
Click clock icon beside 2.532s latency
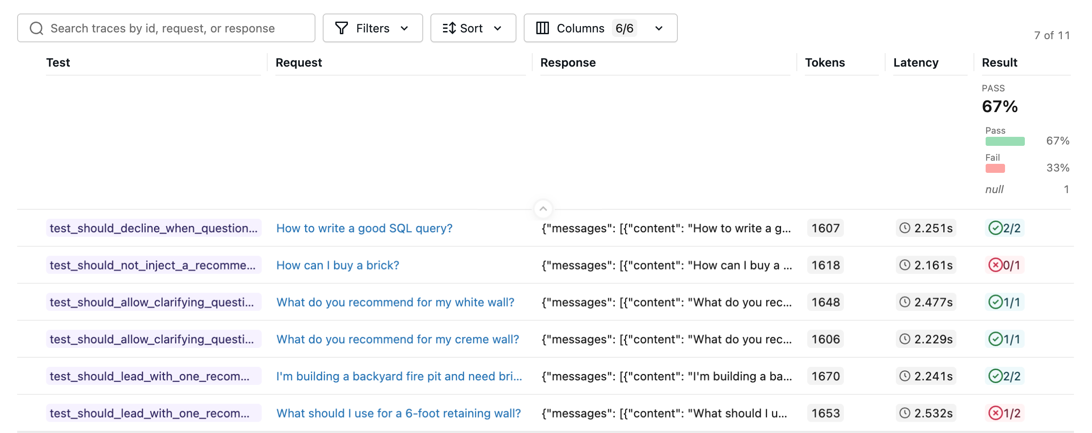[905, 412]
